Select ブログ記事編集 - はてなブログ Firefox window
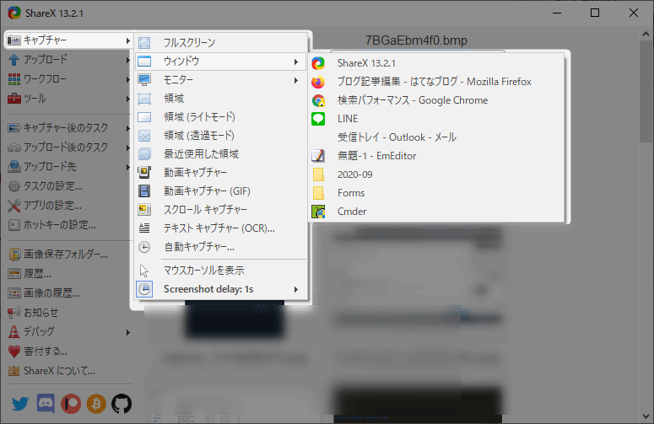The width and height of the screenshot is (654, 424). click(437, 82)
